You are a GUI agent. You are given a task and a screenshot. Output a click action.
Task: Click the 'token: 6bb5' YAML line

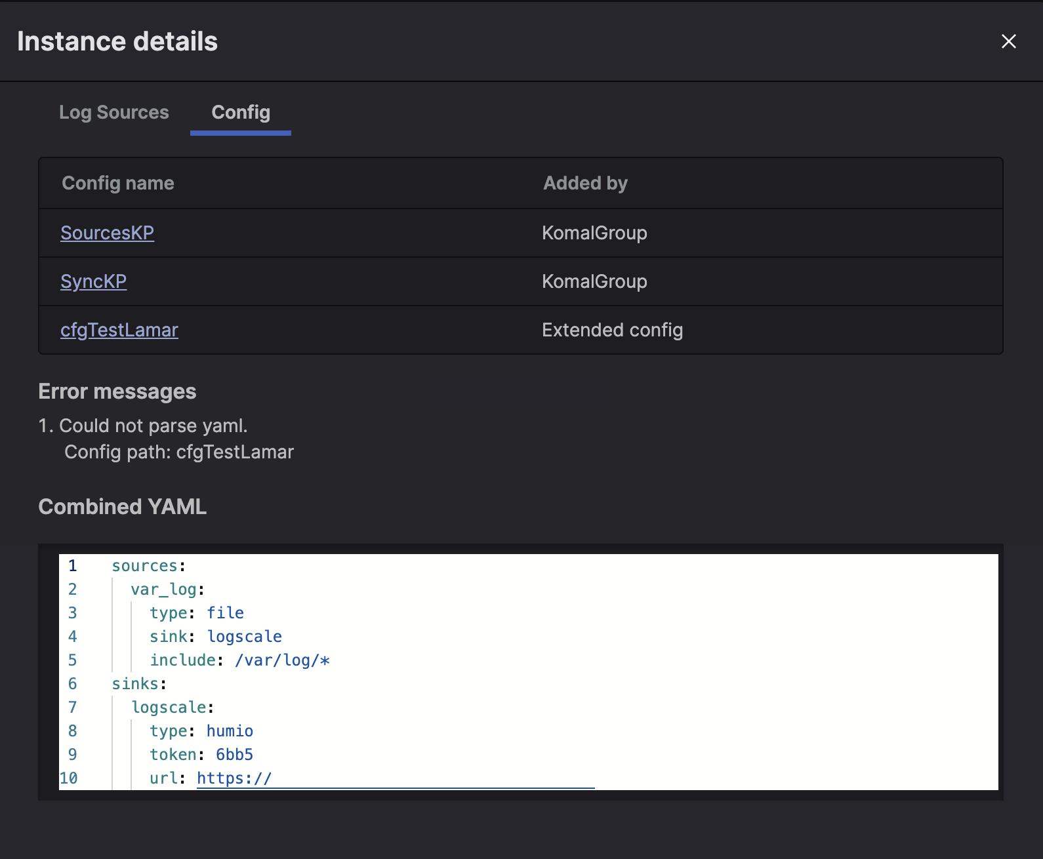[x=201, y=755]
